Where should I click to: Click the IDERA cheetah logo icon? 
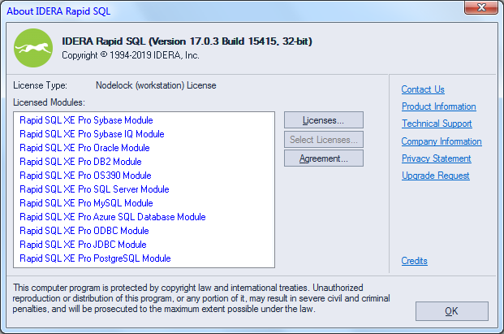pyautogui.click(x=33, y=48)
